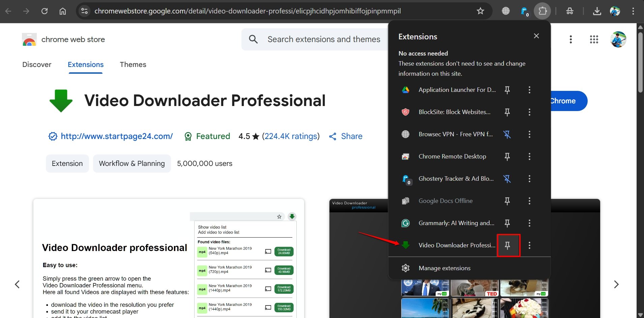The image size is (644, 318).
Task: Open more options for Grammarly
Action: (529, 223)
